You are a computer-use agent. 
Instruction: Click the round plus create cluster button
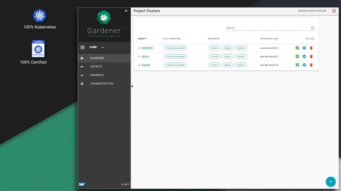(330, 181)
